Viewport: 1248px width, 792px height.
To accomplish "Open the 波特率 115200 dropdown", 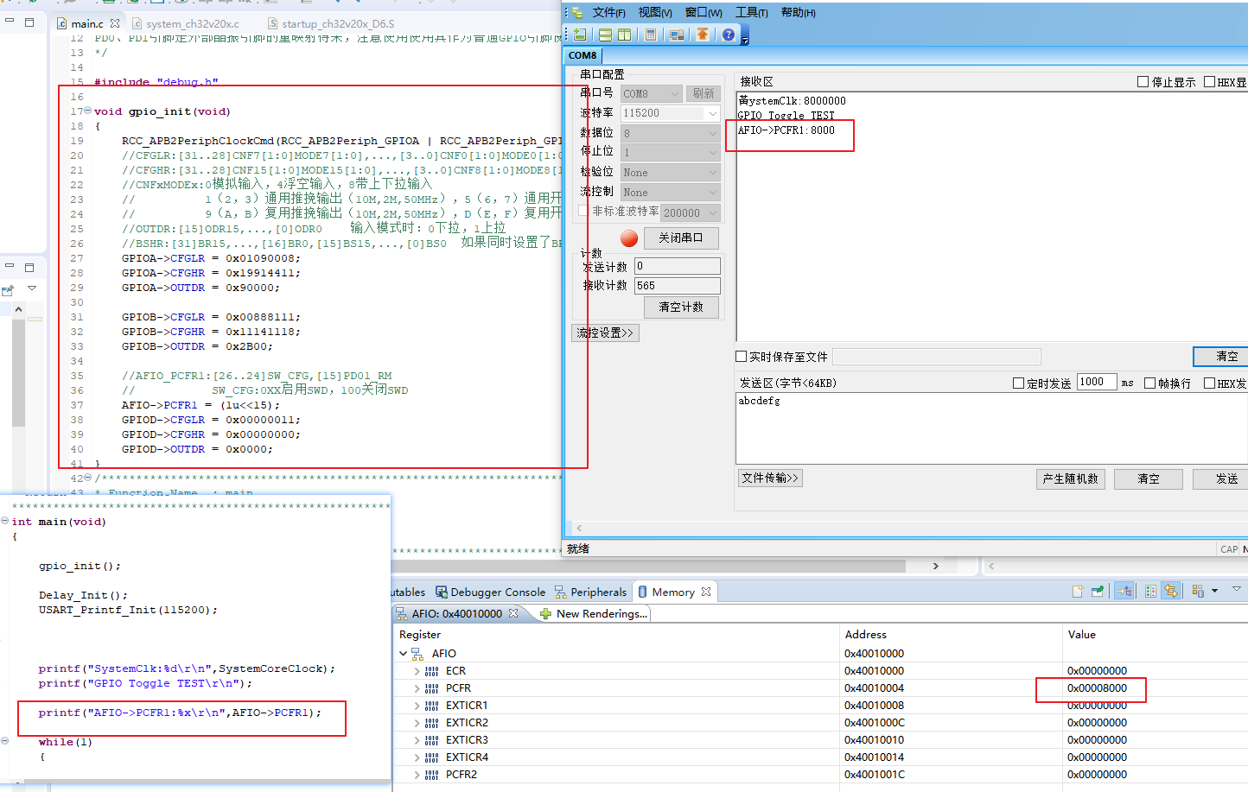I will click(670, 113).
